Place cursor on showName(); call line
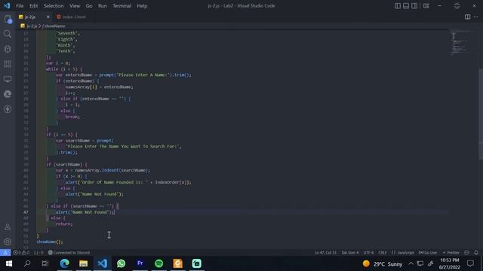483x271 pixels. [x=50, y=242]
